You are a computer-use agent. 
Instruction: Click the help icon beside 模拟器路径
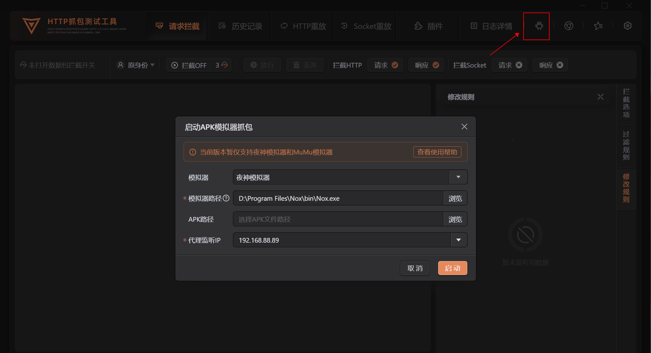tap(226, 198)
